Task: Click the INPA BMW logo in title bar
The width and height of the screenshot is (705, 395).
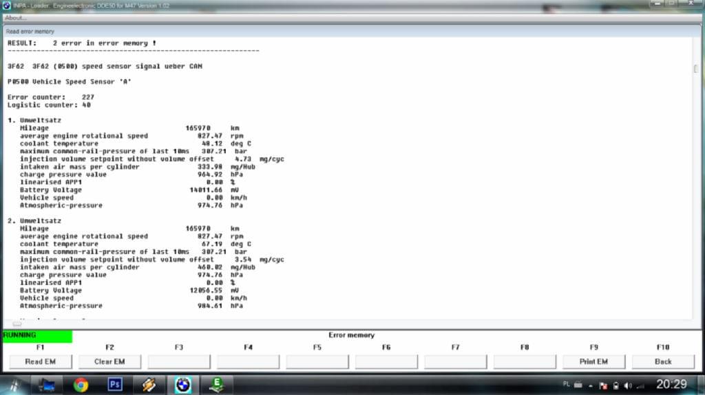Action: [6, 5]
